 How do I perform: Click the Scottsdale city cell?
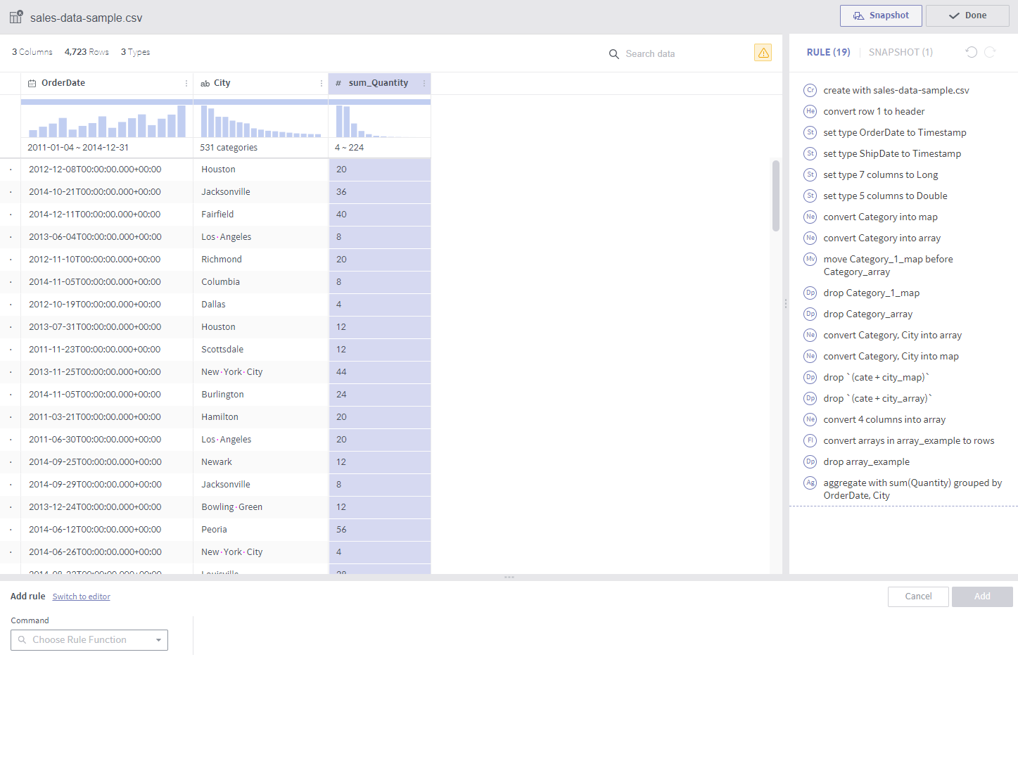[x=261, y=350]
